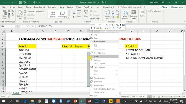
Task: Expand the formula bar
Action: (184, 26)
